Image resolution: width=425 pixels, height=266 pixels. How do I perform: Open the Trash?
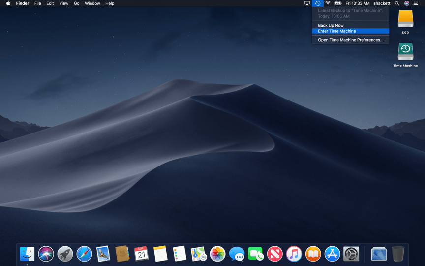[398, 254]
